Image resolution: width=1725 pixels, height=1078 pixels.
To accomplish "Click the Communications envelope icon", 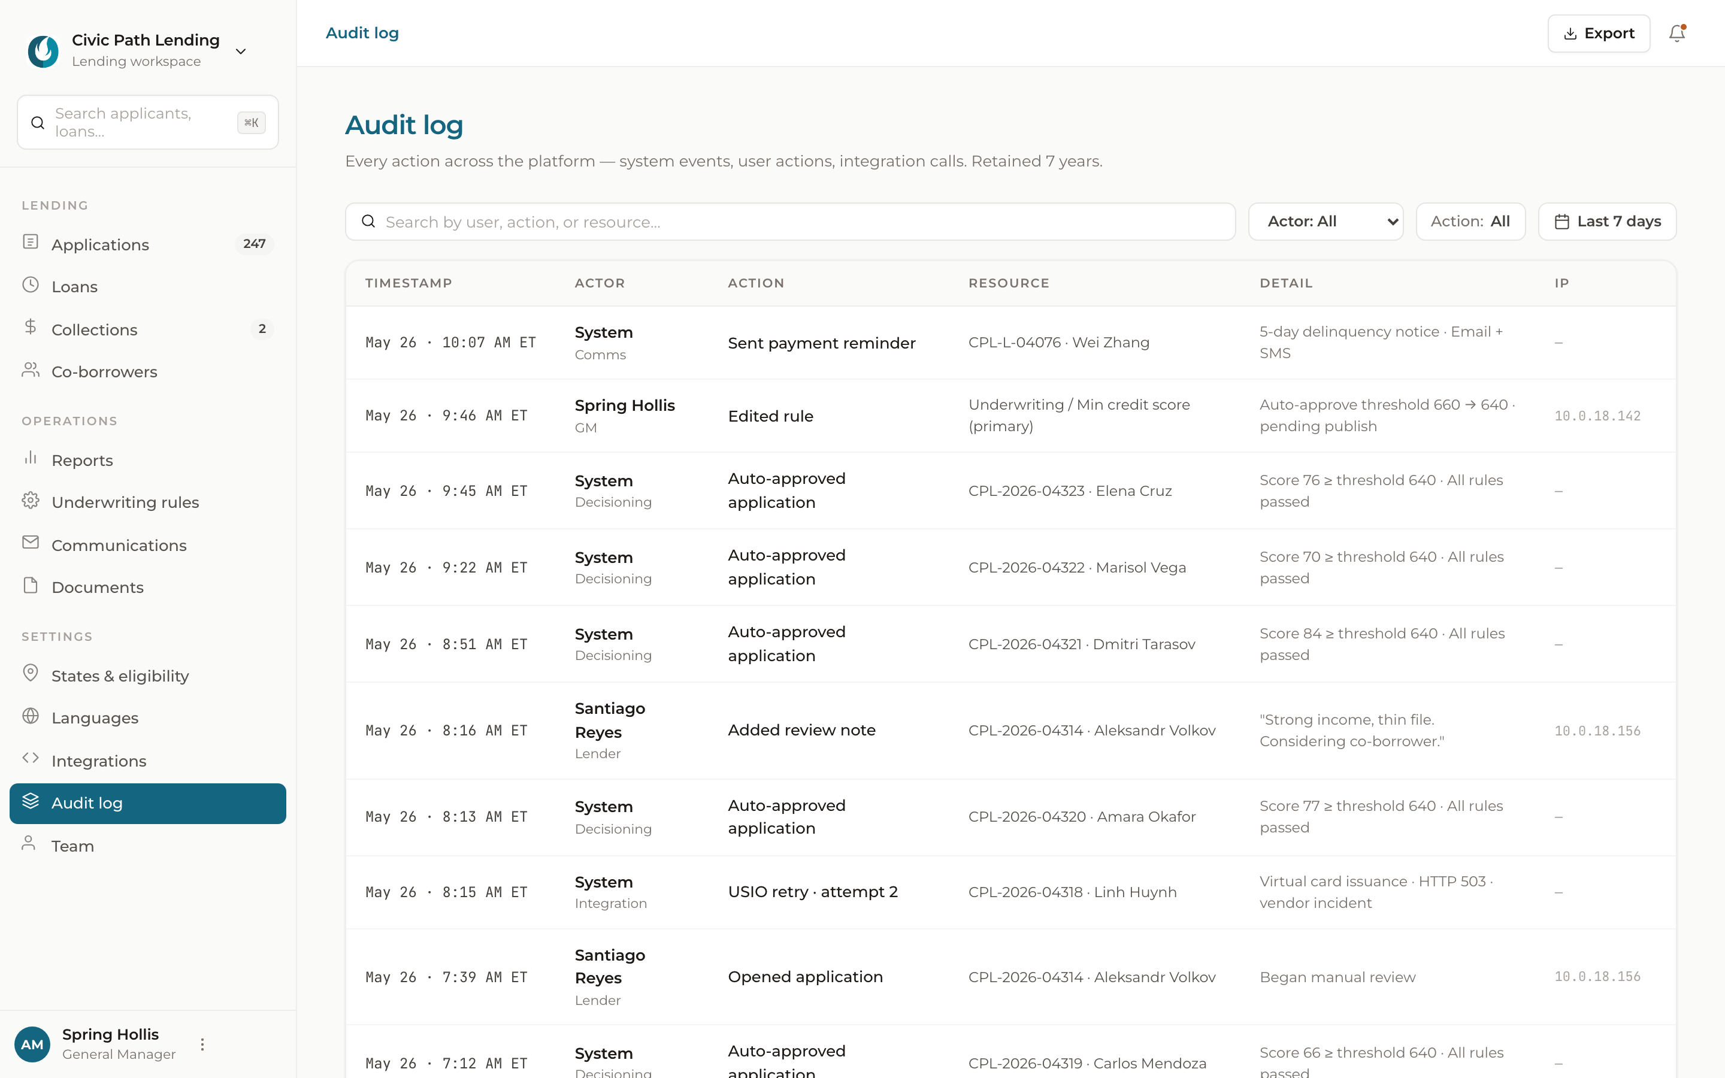I will (x=31, y=543).
